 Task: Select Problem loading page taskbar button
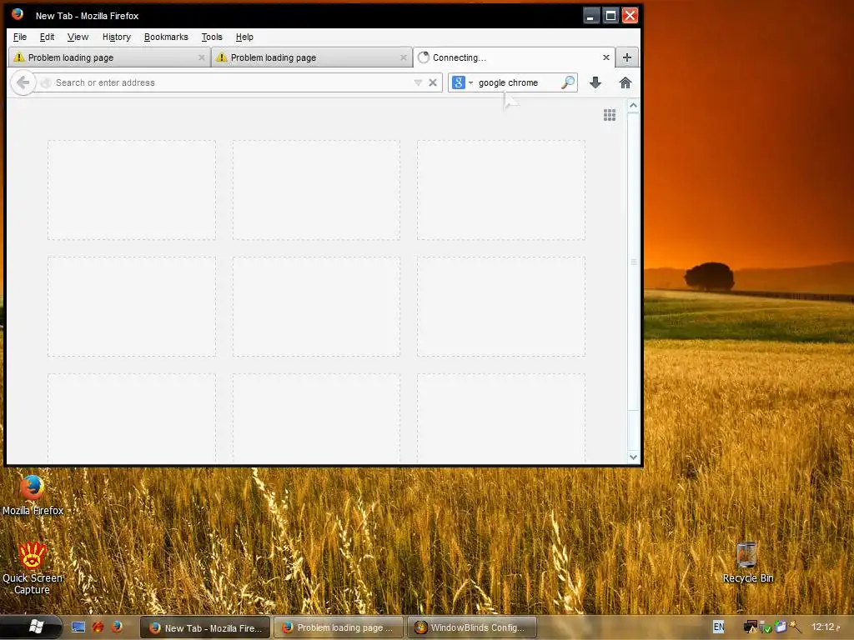[x=338, y=627]
